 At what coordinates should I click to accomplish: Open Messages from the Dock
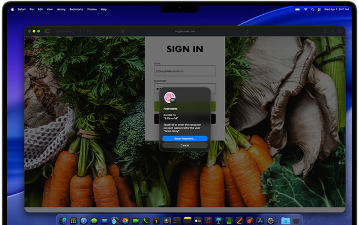click(94, 221)
